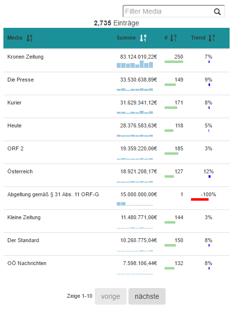
Task: Click sum 10.260.775,04€ value
Action: [x=139, y=240]
